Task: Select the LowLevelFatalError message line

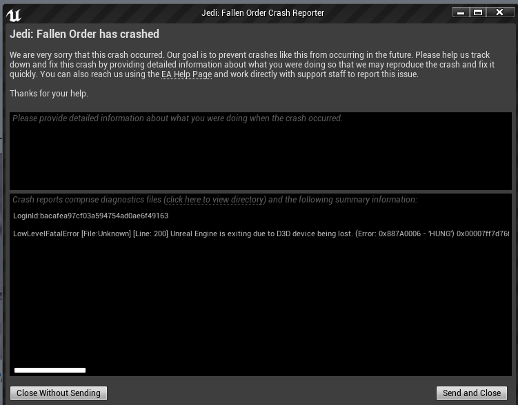Action: tap(261, 233)
